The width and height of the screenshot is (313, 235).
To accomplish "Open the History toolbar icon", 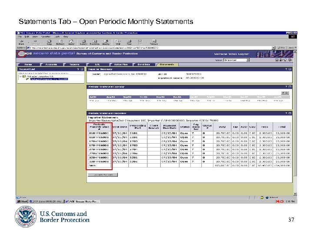I will coord(106,42).
